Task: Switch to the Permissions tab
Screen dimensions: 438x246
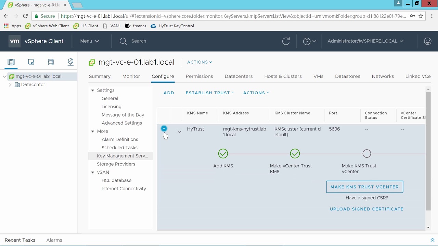Action: (199, 76)
